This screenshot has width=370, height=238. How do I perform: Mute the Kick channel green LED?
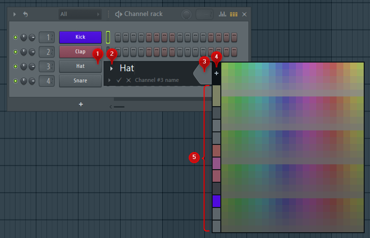coord(15,37)
